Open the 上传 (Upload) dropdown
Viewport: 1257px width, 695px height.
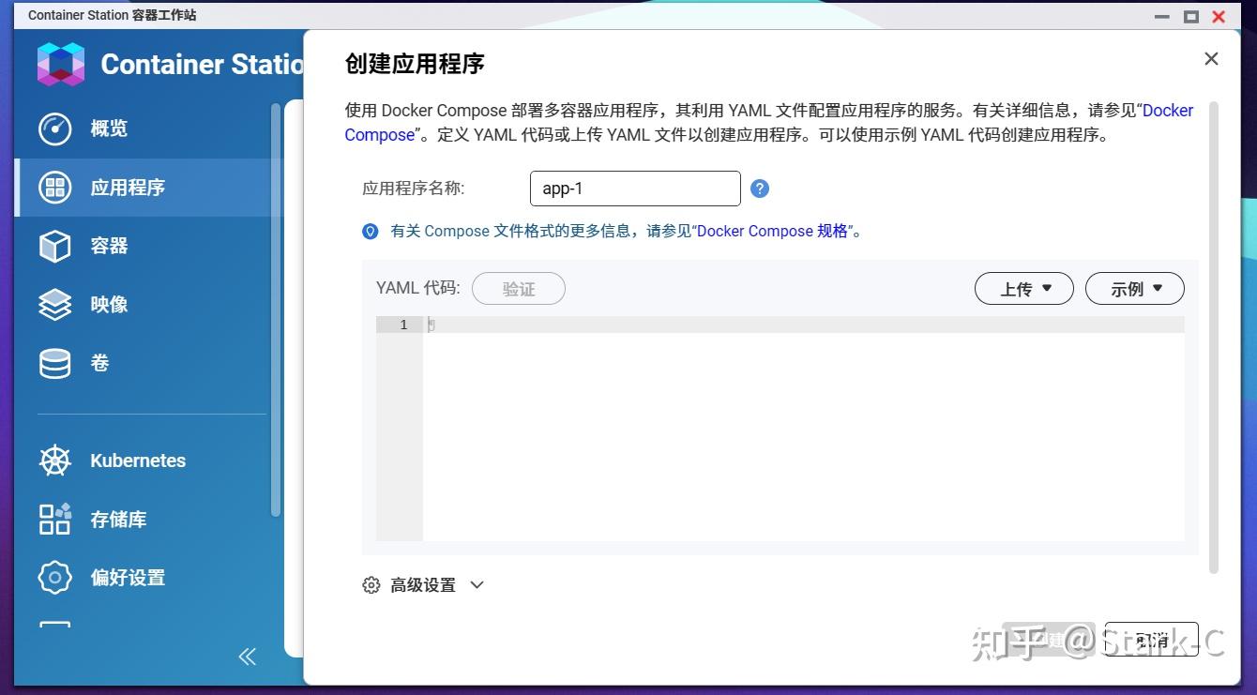pos(1023,288)
